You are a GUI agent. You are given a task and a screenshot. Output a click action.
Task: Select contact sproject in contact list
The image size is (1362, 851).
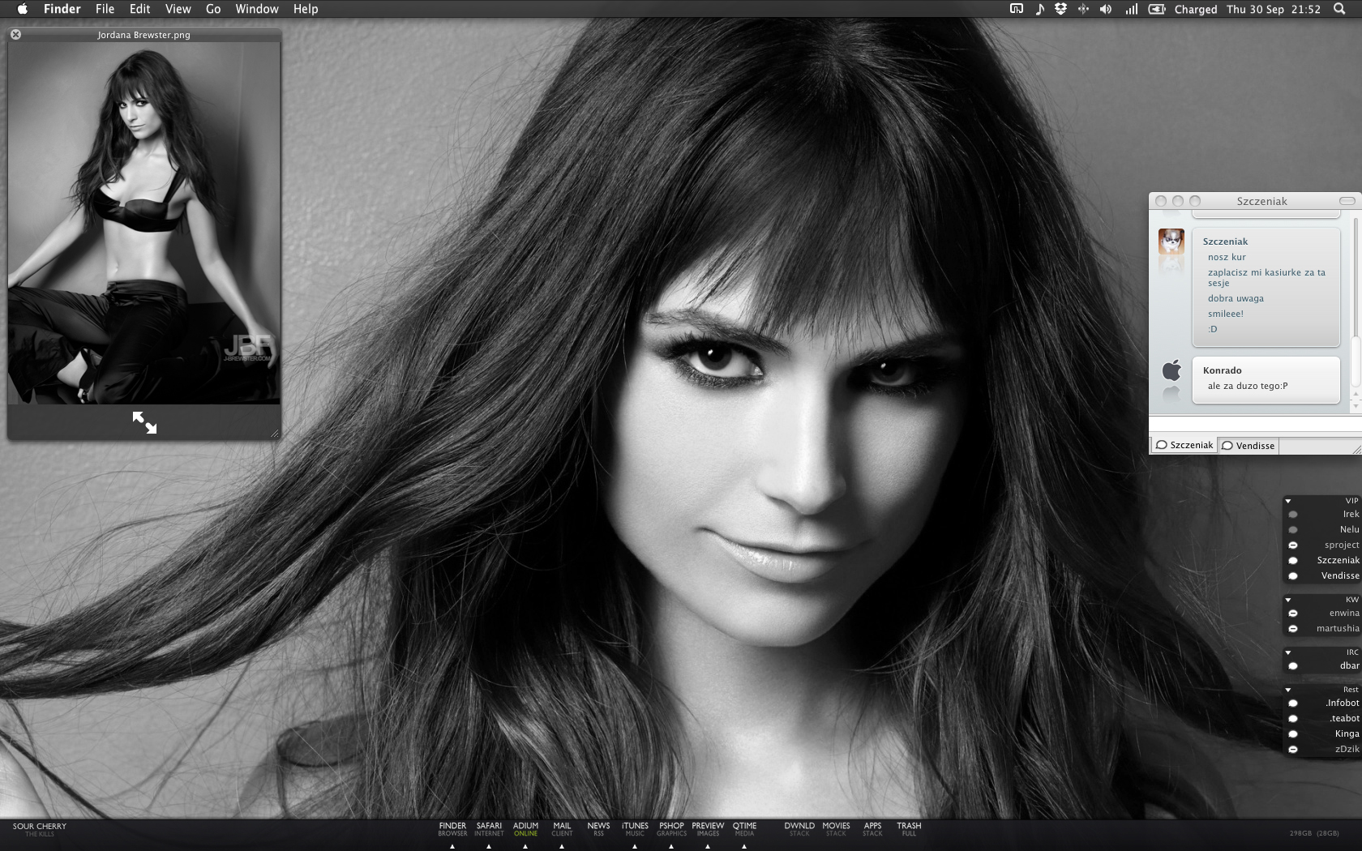[1322, 545]
